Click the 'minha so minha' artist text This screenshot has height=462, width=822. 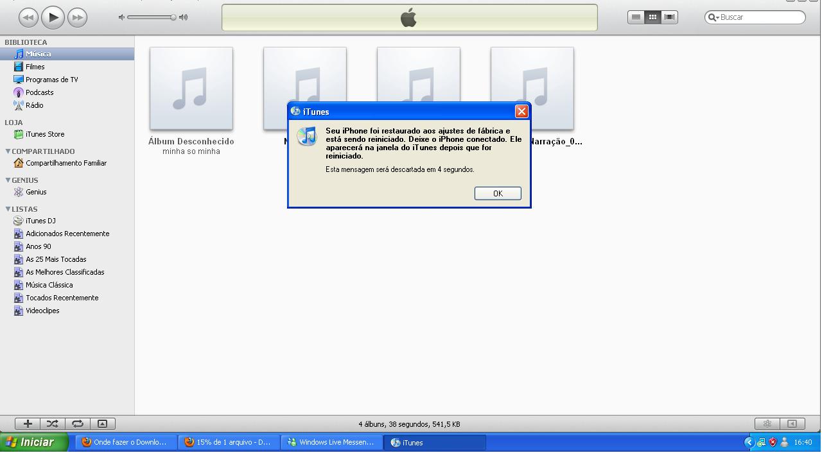(191, 151)
